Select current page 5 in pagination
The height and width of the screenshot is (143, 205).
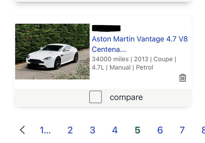click(138, 130)
